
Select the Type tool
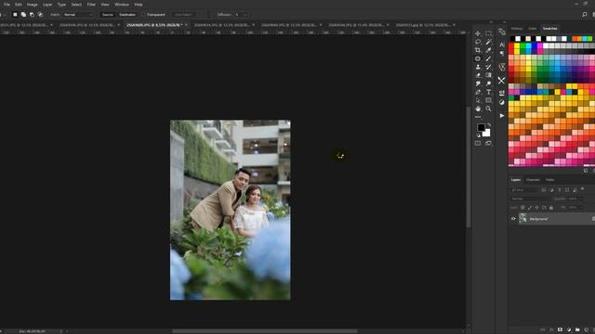point(488,92)
